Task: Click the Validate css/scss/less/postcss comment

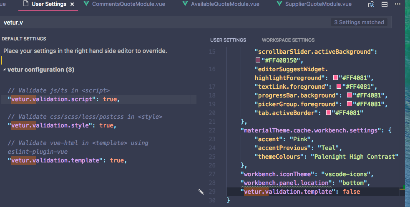Action: pyautogui.click(x=85, y=117)
